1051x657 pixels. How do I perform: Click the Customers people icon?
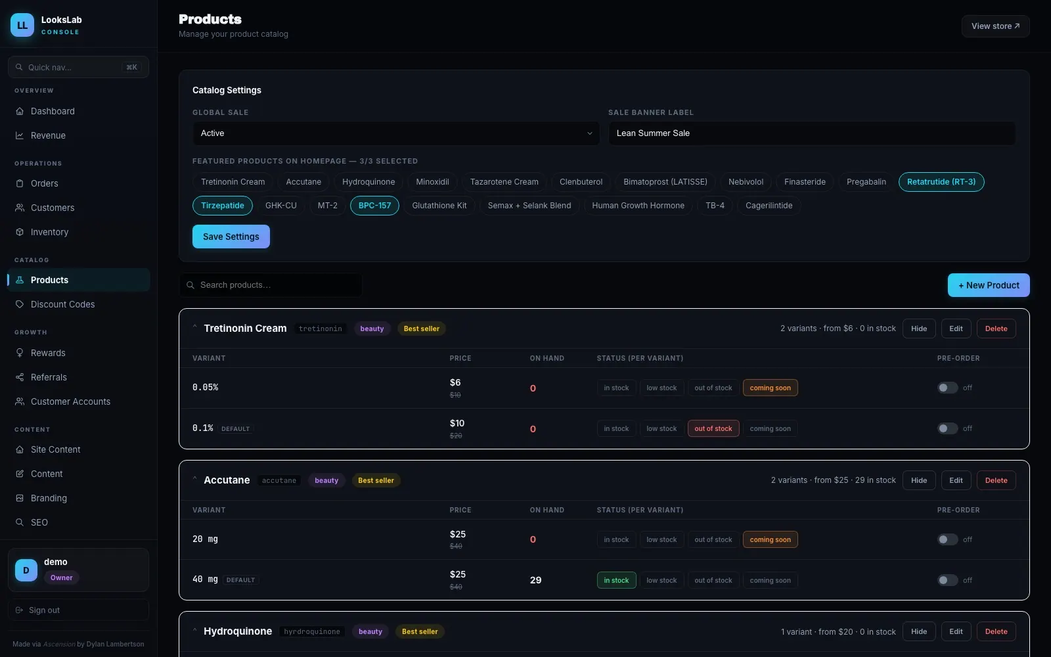point(20,208)
